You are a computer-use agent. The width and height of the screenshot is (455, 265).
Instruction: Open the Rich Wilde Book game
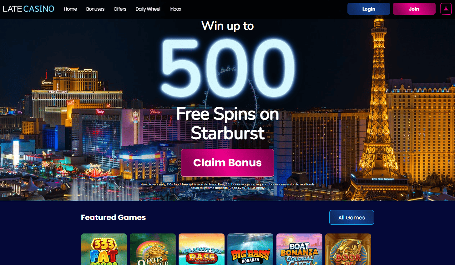pos(348,249)
